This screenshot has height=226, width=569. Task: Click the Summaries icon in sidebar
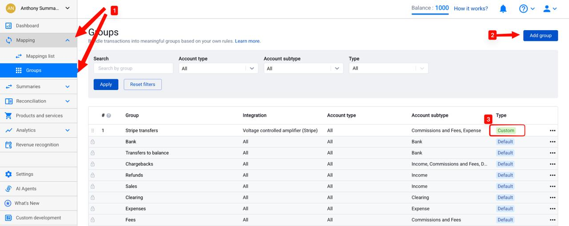tap(8, 87)
